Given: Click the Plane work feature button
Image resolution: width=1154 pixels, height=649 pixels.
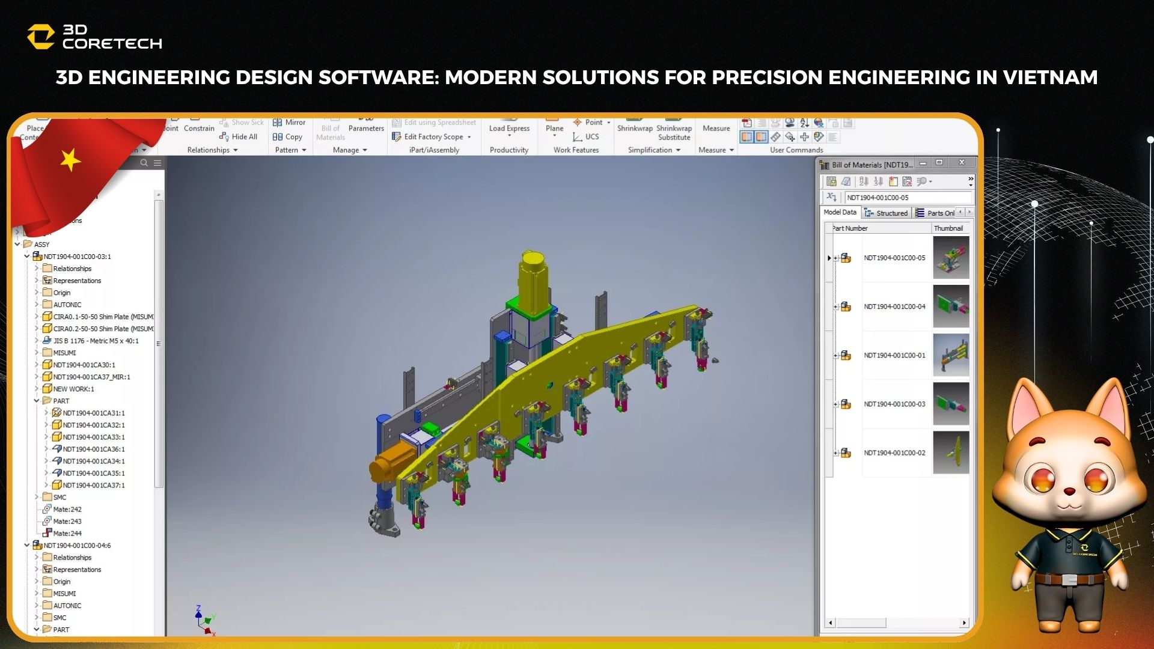Looking at the screenshot, I should (x=554, y=128).
